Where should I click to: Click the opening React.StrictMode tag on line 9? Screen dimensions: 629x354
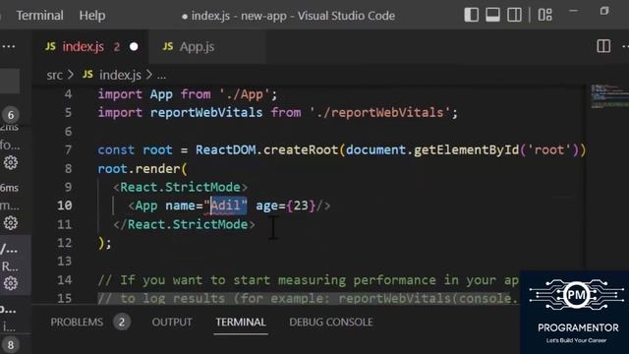point(180,187)
